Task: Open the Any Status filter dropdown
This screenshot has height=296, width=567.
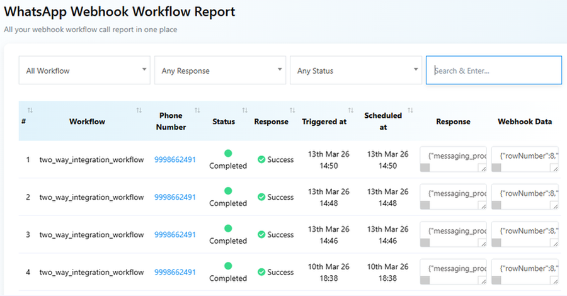Action: [355, 71]
